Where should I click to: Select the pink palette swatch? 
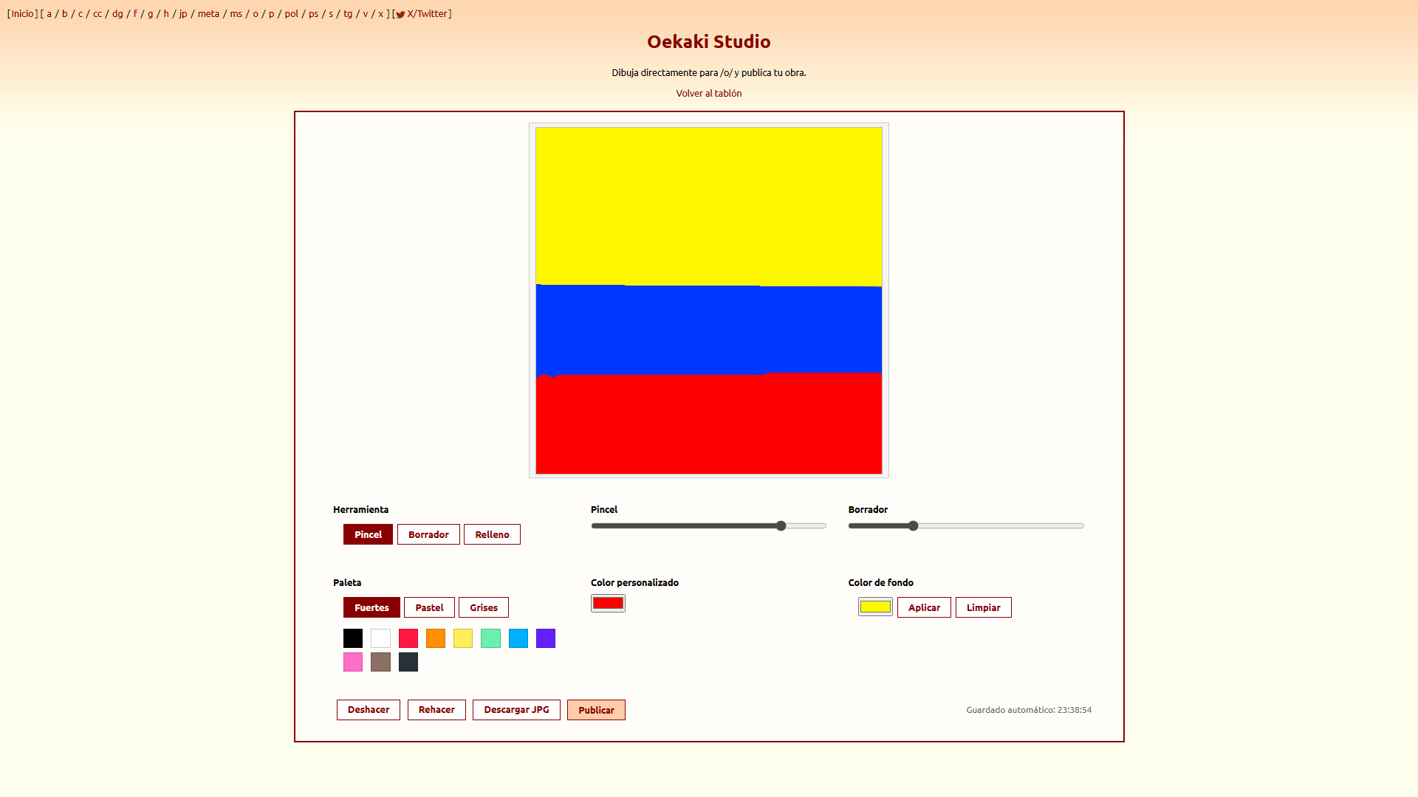coord(353,662)
